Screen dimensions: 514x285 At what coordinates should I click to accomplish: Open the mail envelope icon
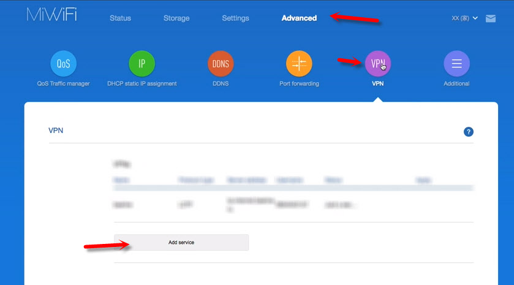pyautogui.click(x=491, y=18)
